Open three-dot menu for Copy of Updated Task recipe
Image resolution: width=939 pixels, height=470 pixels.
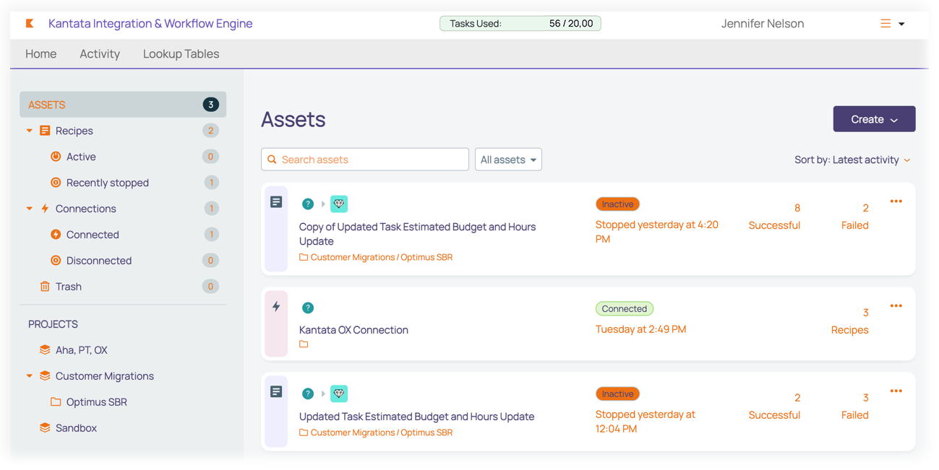896,201
